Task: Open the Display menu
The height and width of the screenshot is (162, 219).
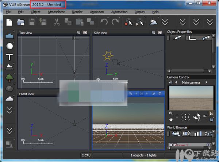Action: coord(140,12)
